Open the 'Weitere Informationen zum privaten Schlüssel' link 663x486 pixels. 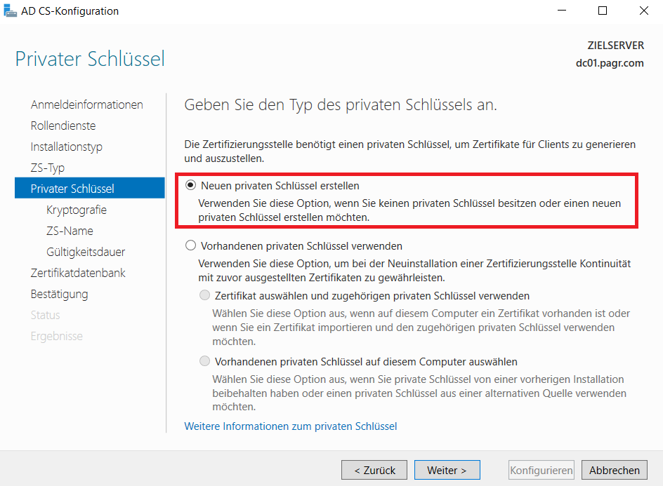coord(291,426)
